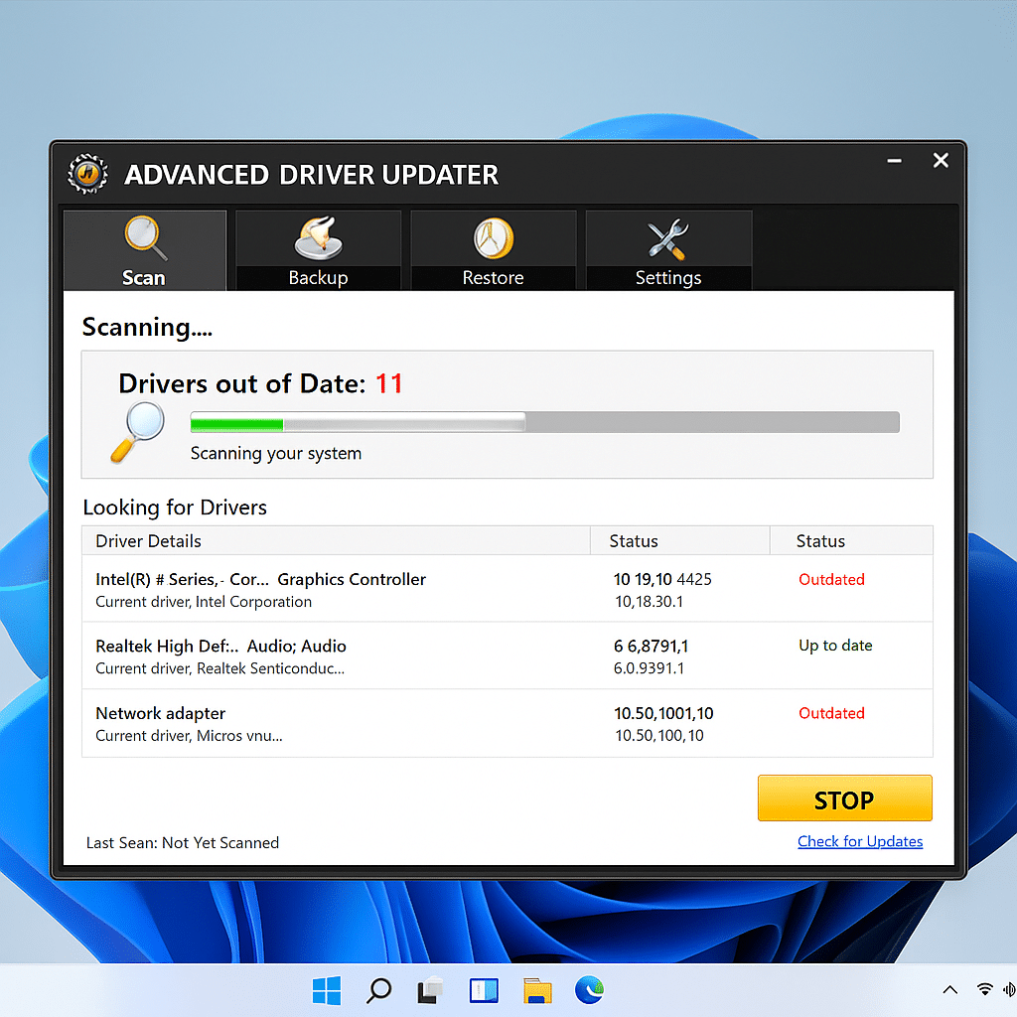1017x1017 pixels.
Task: Expand the hidden icons chevron in the tray
Action: point(950,990)
